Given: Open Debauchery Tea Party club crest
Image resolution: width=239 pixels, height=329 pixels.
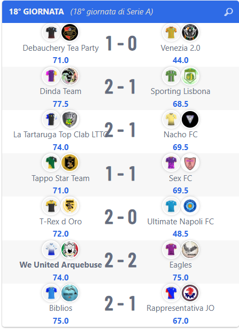Looking at the screenshot, I should [x=70, y=32].
